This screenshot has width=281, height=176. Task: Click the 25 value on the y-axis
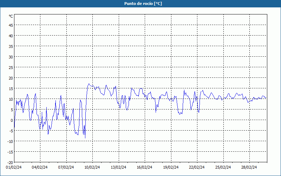(11, 68)
